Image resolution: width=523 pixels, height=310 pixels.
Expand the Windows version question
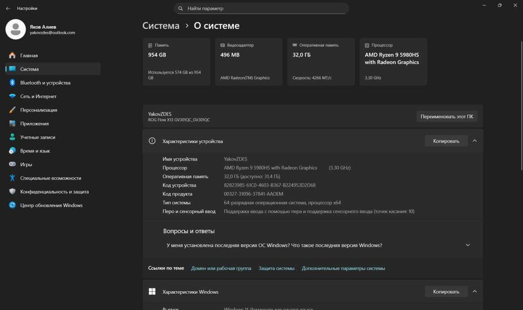[468, 245]
